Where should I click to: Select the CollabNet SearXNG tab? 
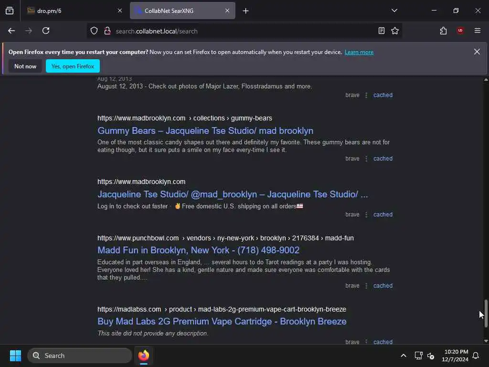[x=182, y=11]
